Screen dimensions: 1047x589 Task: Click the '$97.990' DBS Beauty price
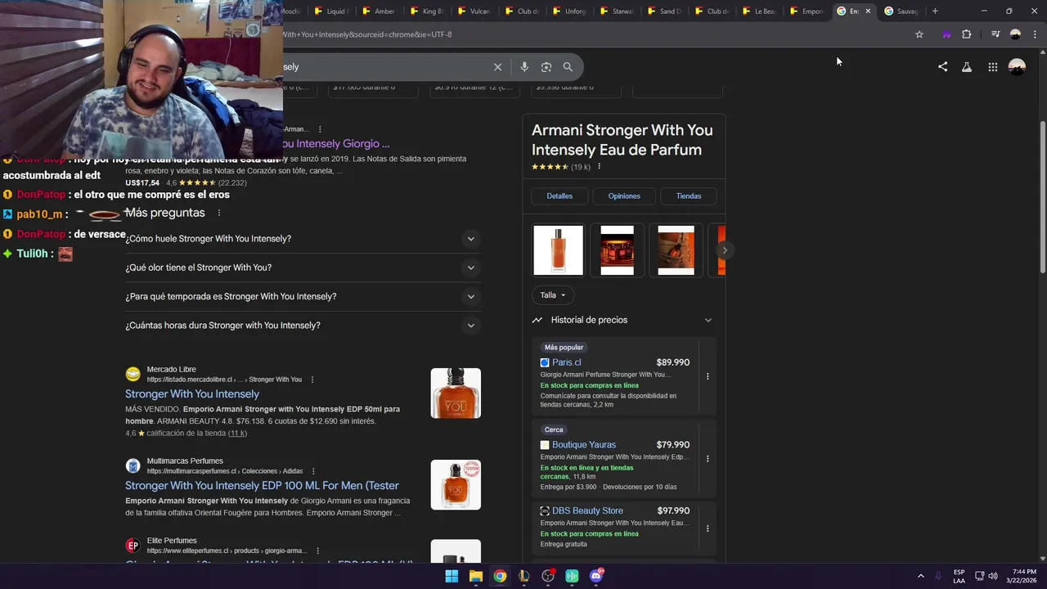coord(673,510)
